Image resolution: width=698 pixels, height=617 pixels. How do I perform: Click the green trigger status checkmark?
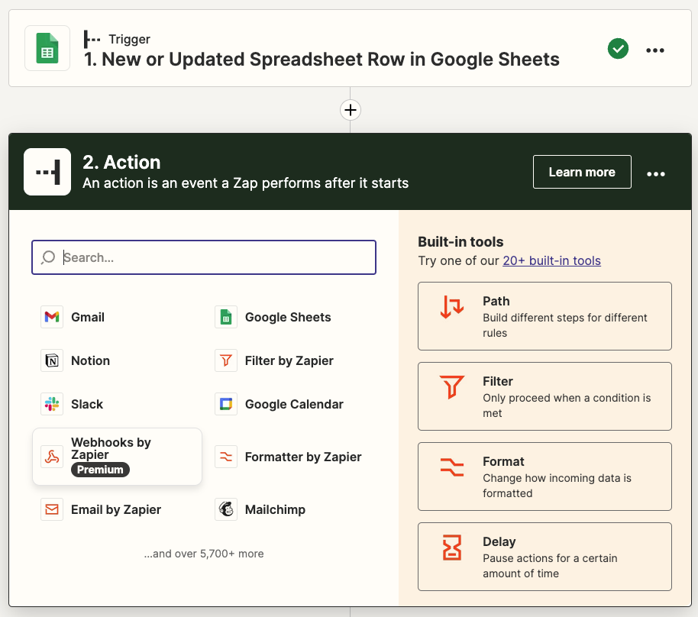(618, 49)
